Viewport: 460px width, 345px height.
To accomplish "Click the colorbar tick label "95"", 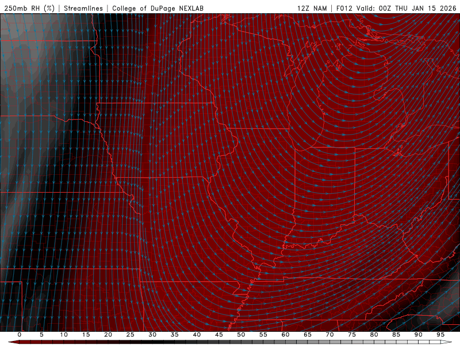I will click(x=440, y=335).
